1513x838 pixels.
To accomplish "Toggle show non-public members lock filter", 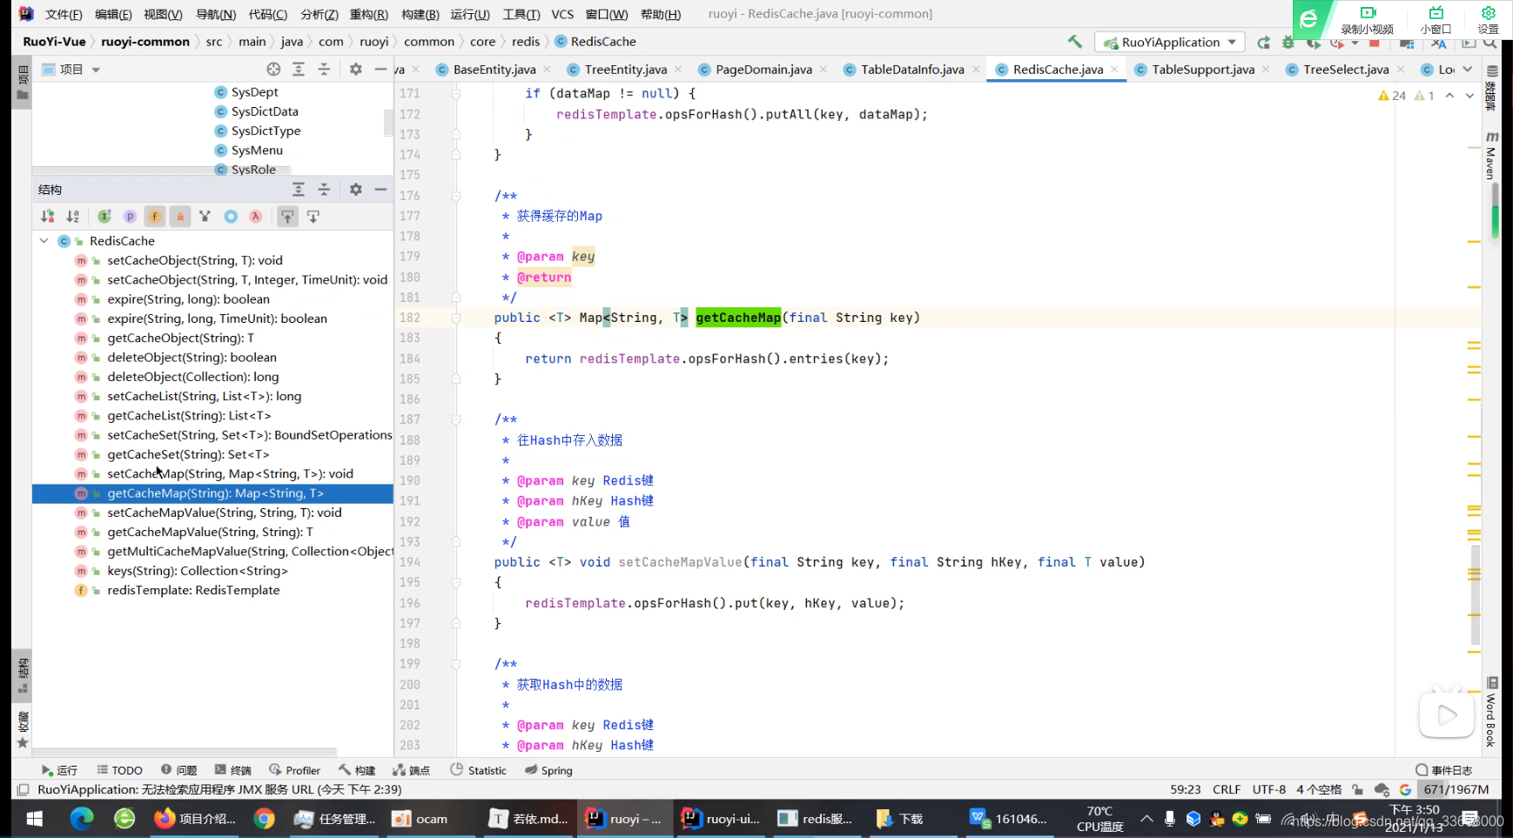I will point(180,217).
